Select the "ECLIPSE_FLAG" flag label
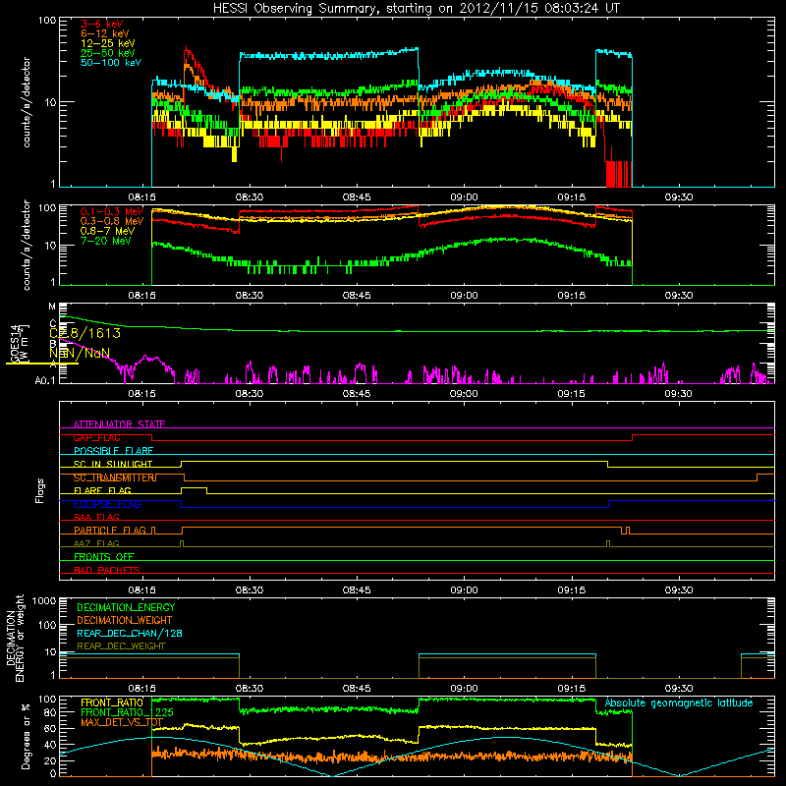786x786 pixels. [107, 504]
